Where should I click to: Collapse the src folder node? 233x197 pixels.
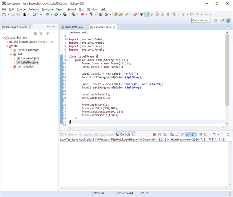coord(7,46)
